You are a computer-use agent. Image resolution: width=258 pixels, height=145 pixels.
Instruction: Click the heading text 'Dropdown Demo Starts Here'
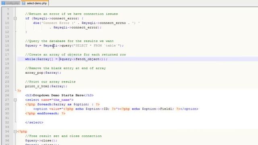pos(58,95)
